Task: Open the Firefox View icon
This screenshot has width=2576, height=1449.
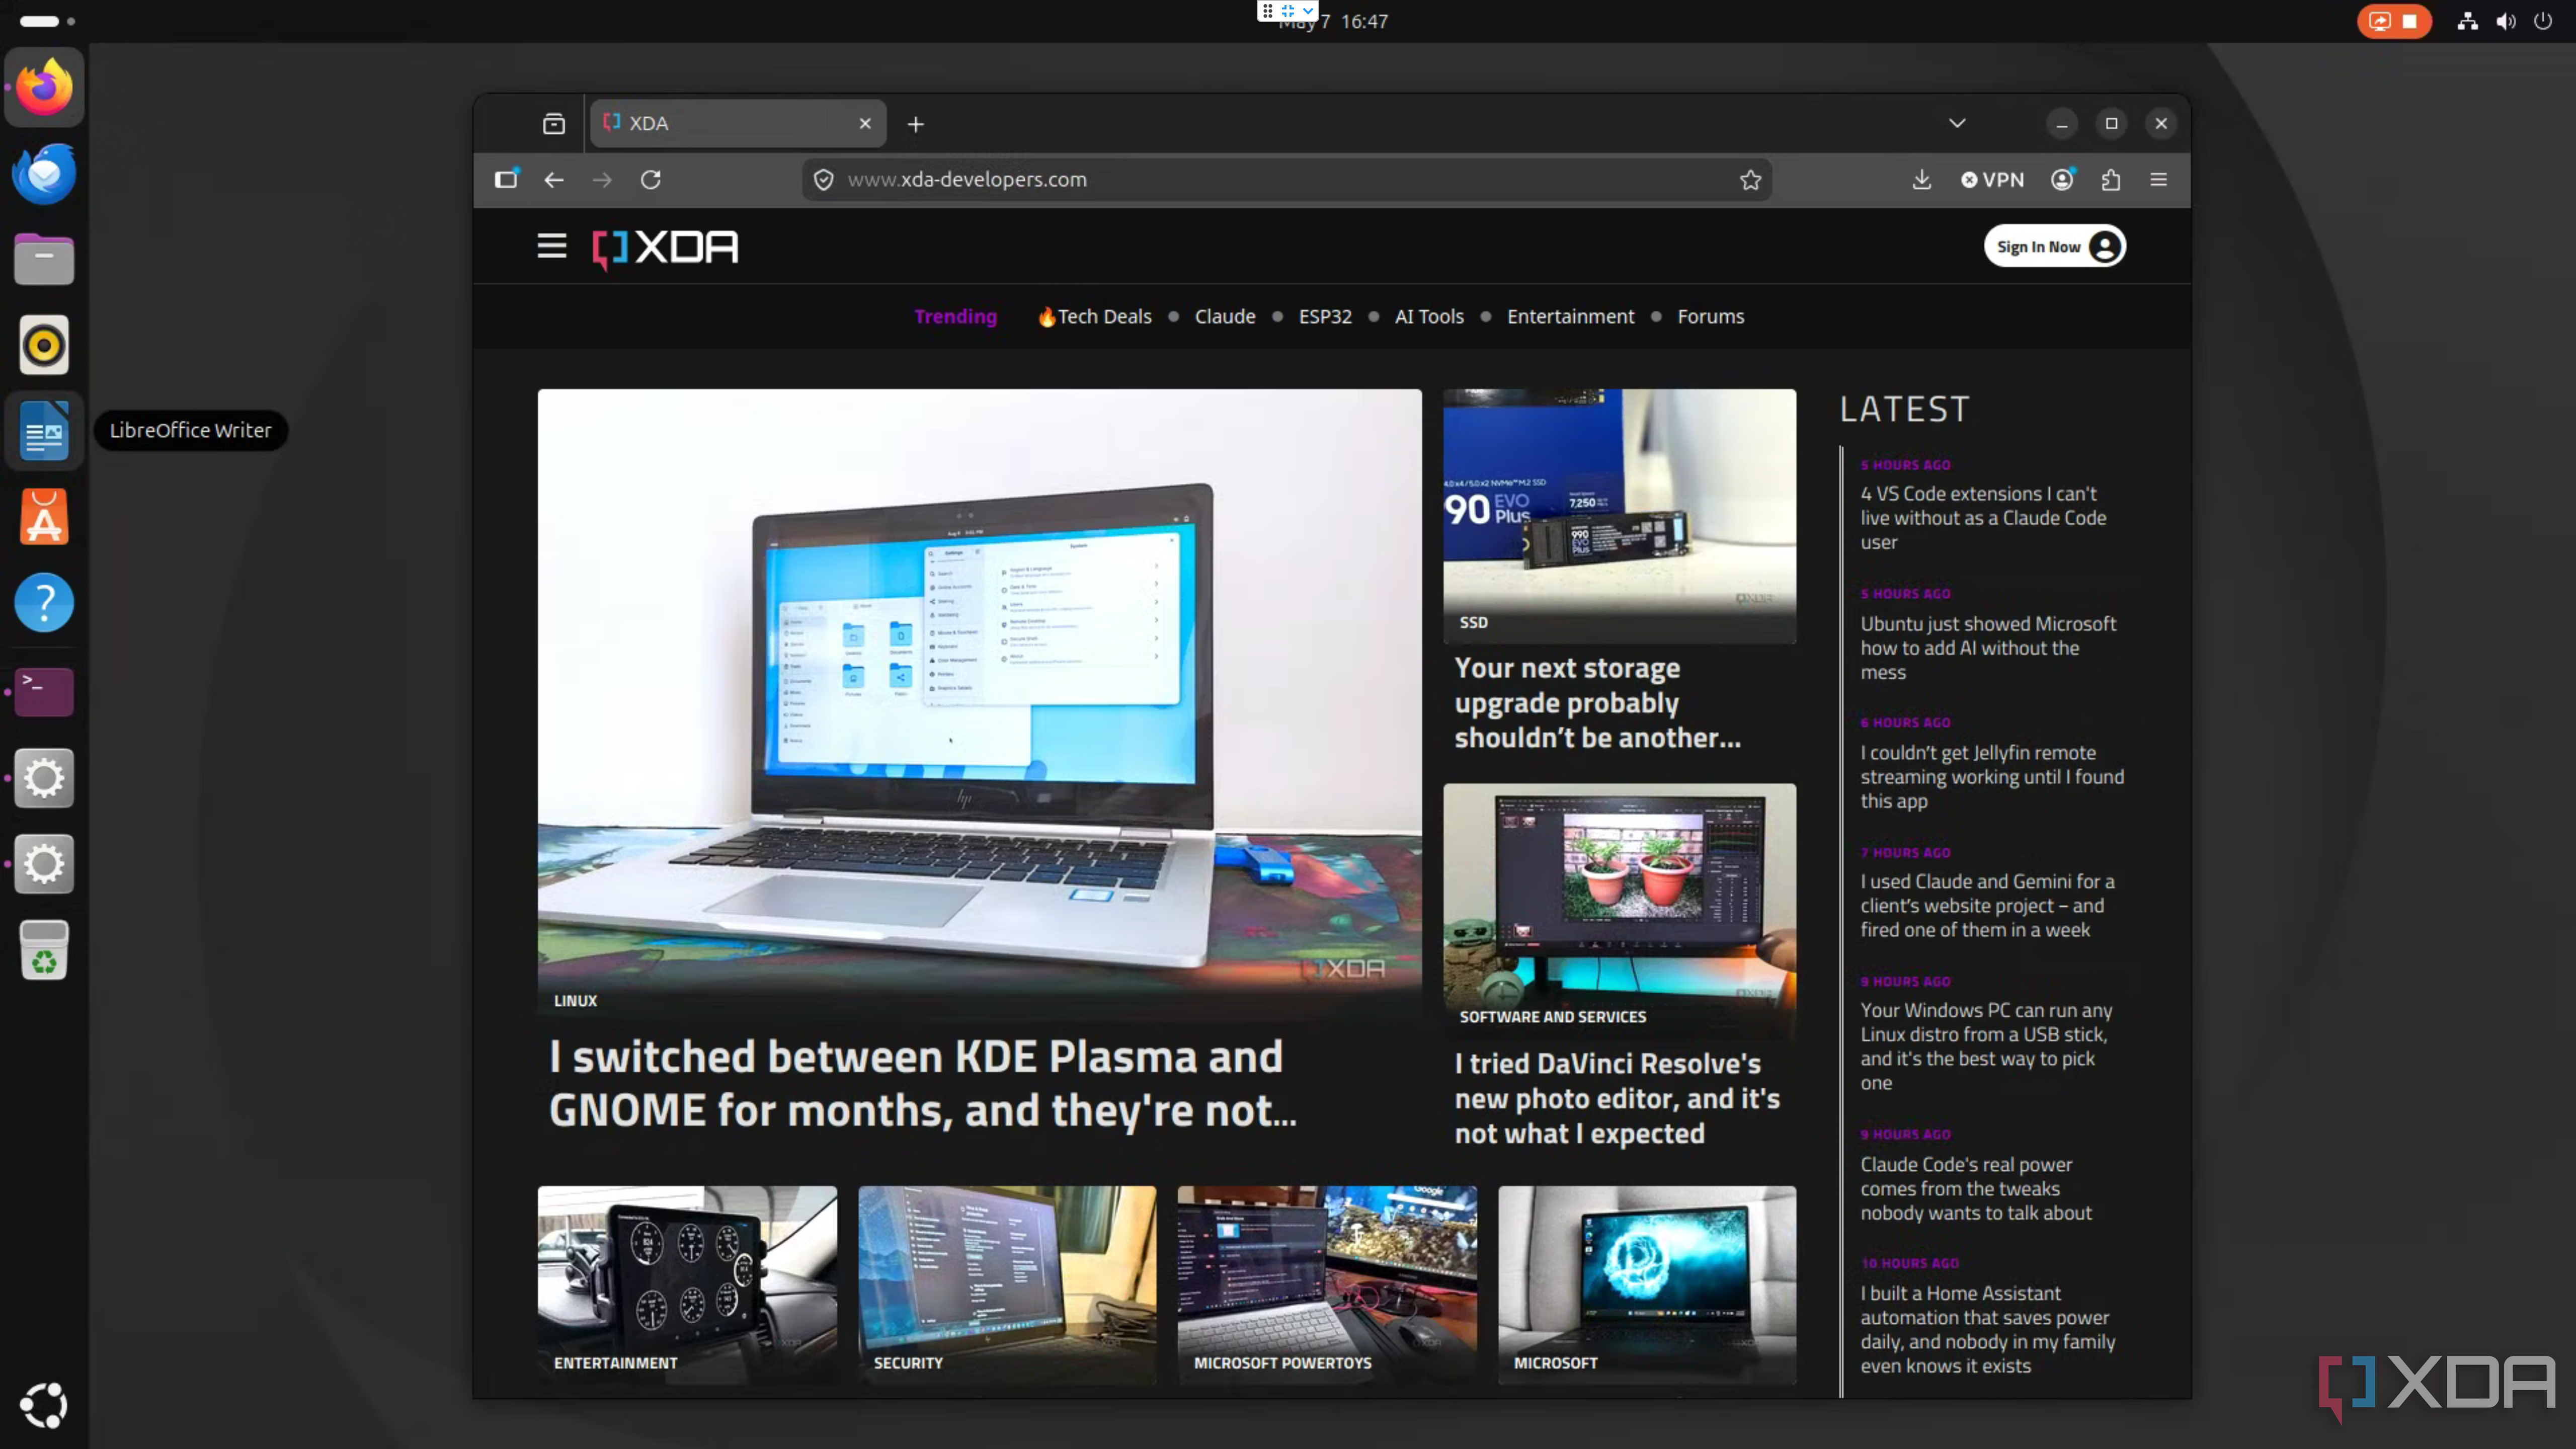Action: pos(554,124)
